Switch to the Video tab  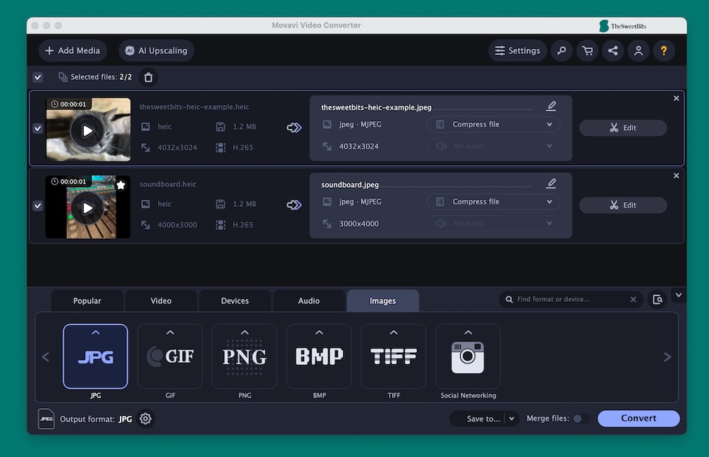[x=161, y=301]
